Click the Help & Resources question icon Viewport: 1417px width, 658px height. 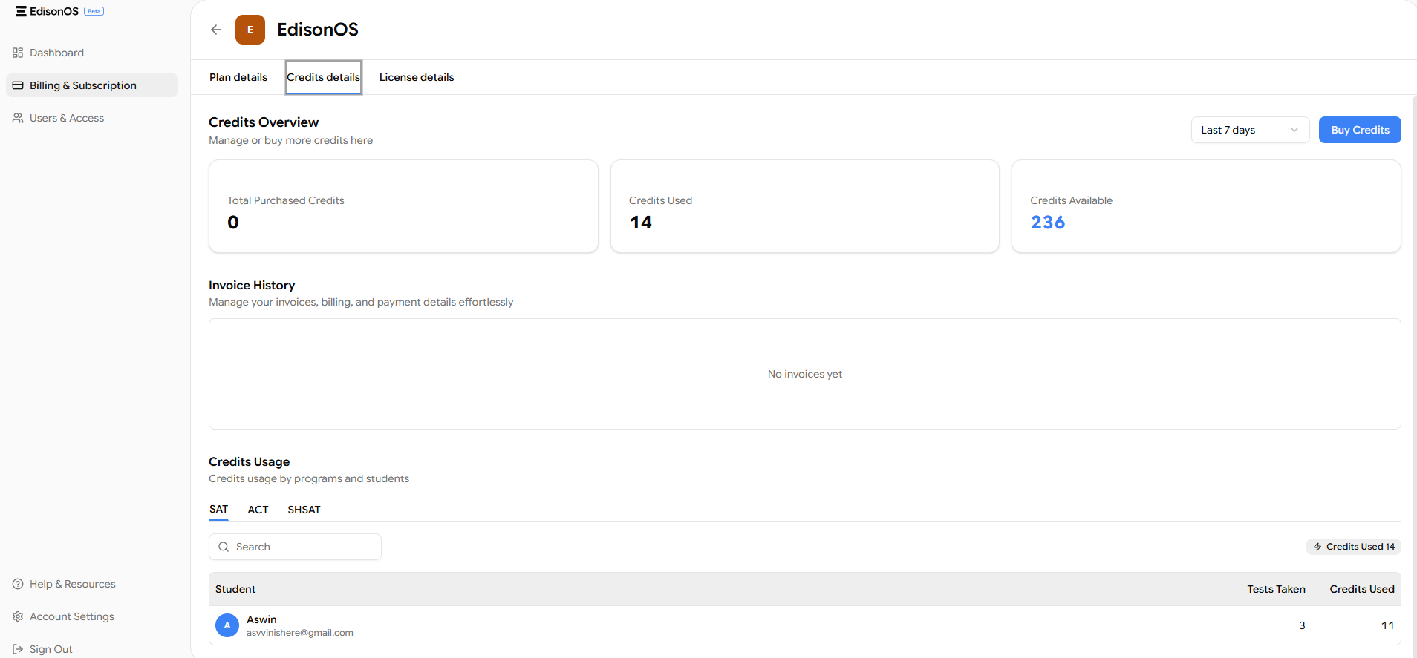click(18, 584)
